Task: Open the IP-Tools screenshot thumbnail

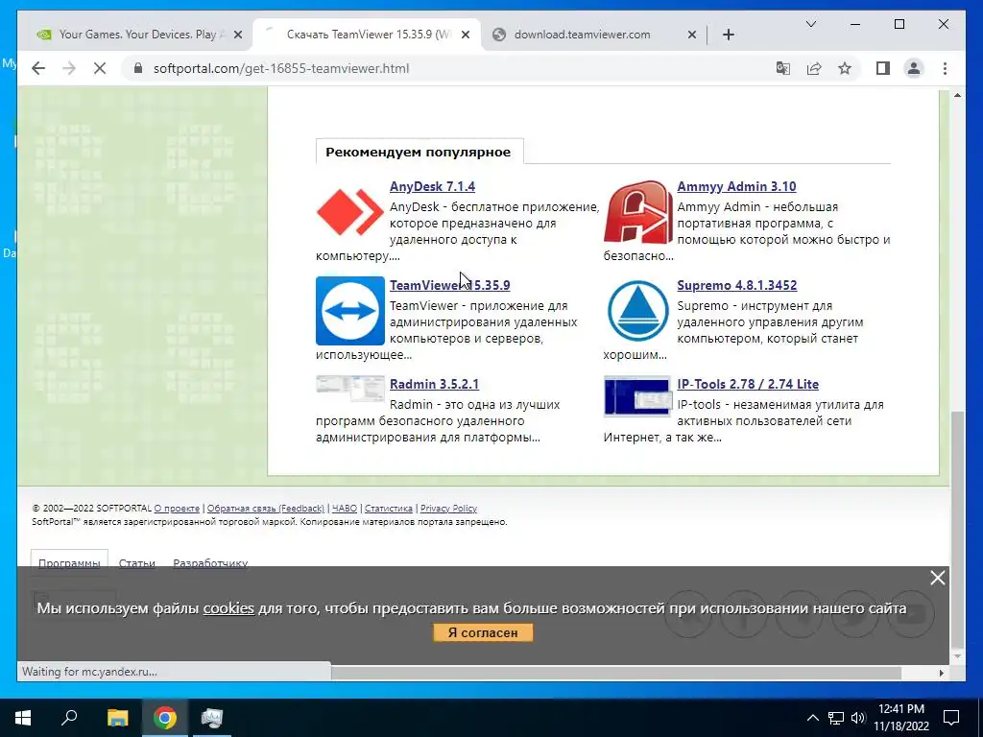Action: (637, 396)
